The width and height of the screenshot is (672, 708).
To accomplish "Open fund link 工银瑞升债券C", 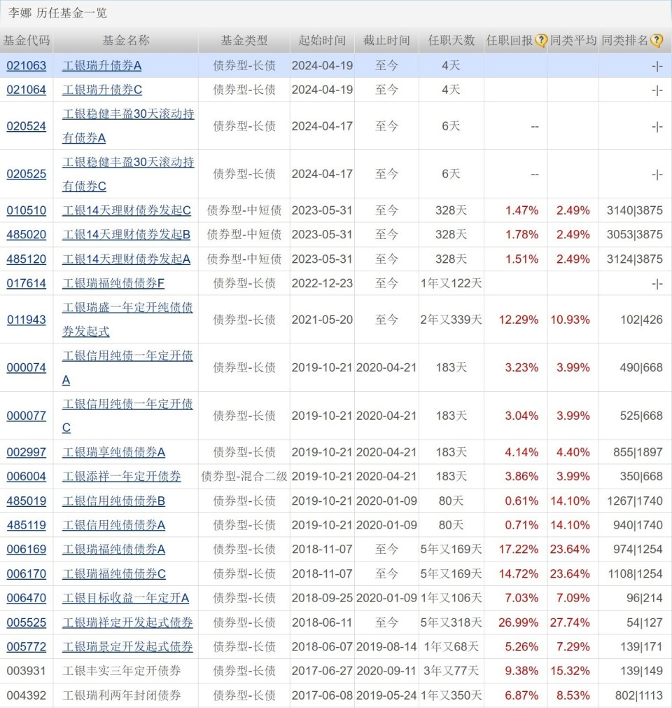I will [x=102, y=90].
